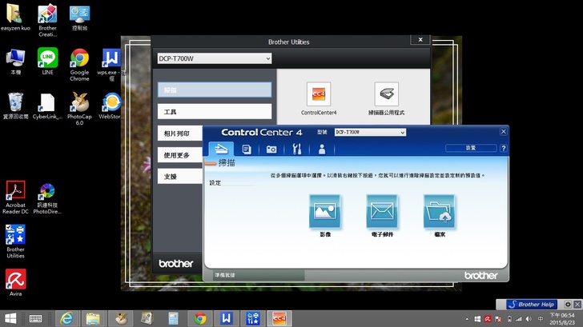Switch to the Scan tab in ControlCenter4

pyautogui.click(x=220, y=149)
